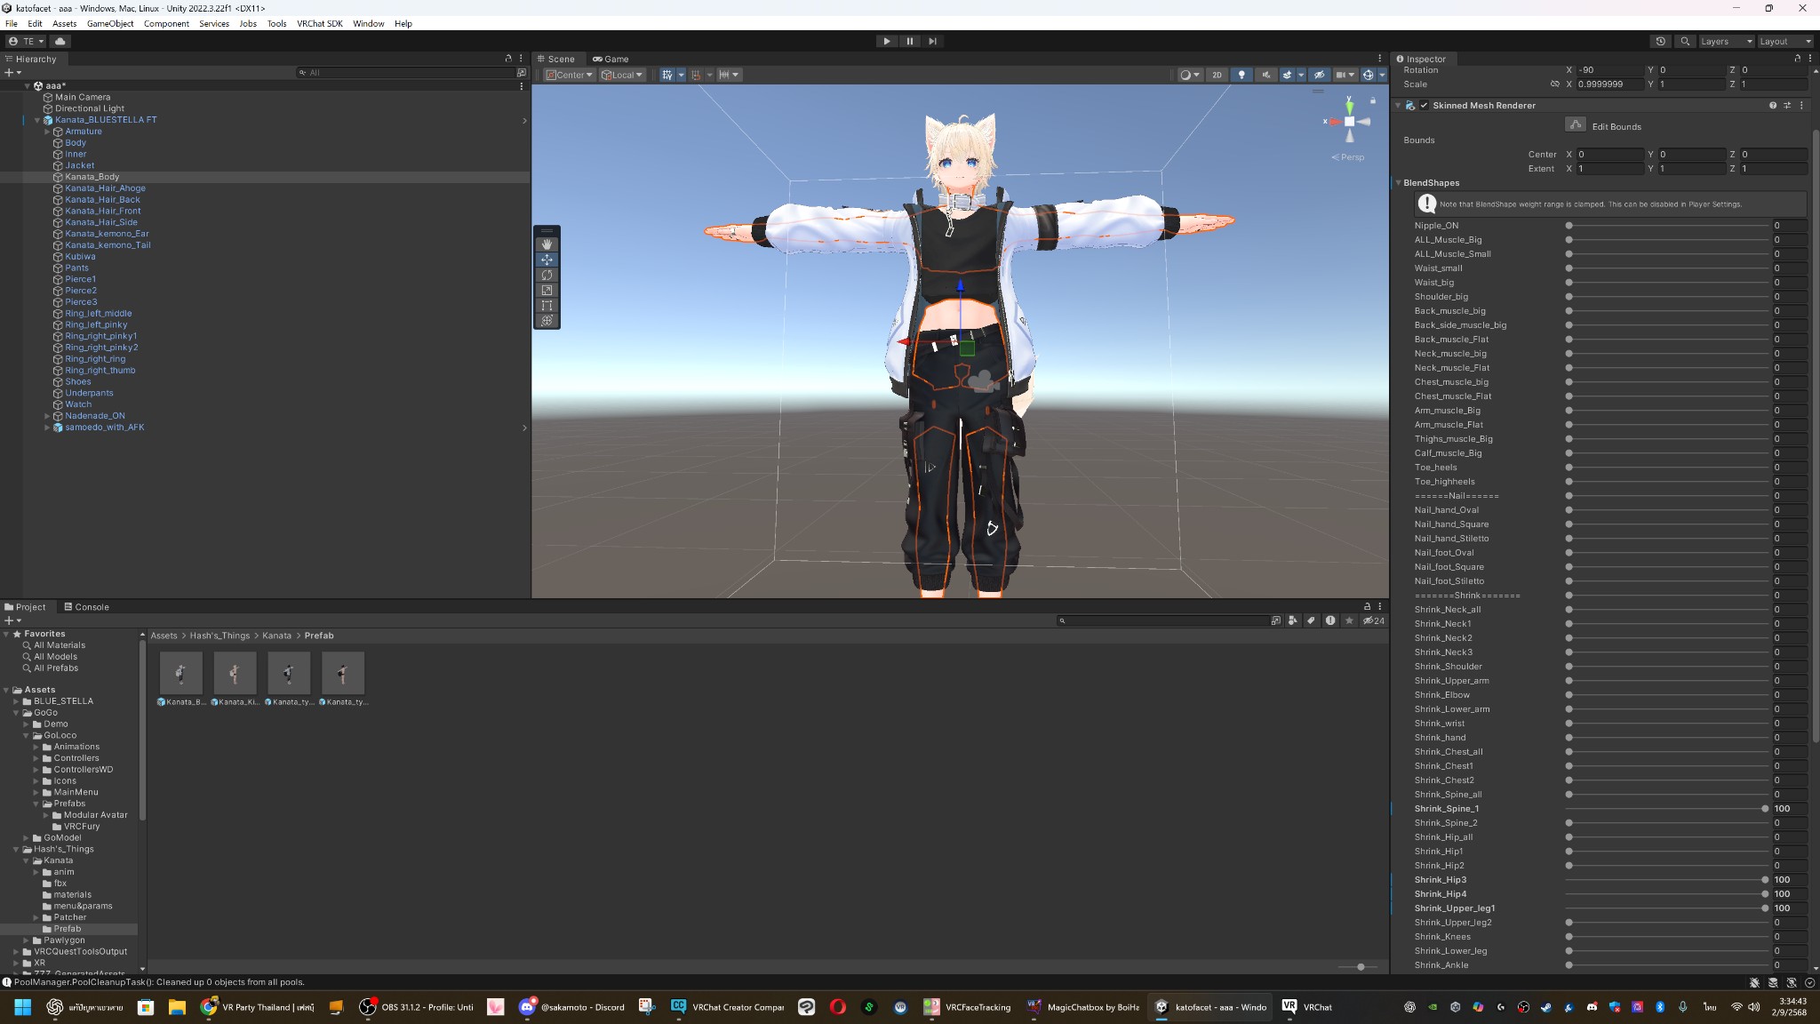Open the Hierarchy create plus button
The width and height of the screenshot is (1820, 1024).
(12, 73)
